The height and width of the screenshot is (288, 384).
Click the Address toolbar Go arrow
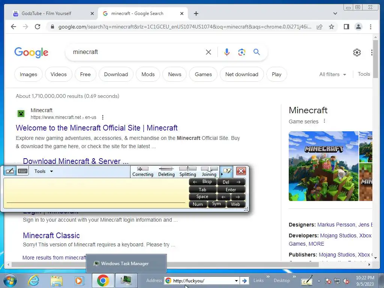coord(244,280)
